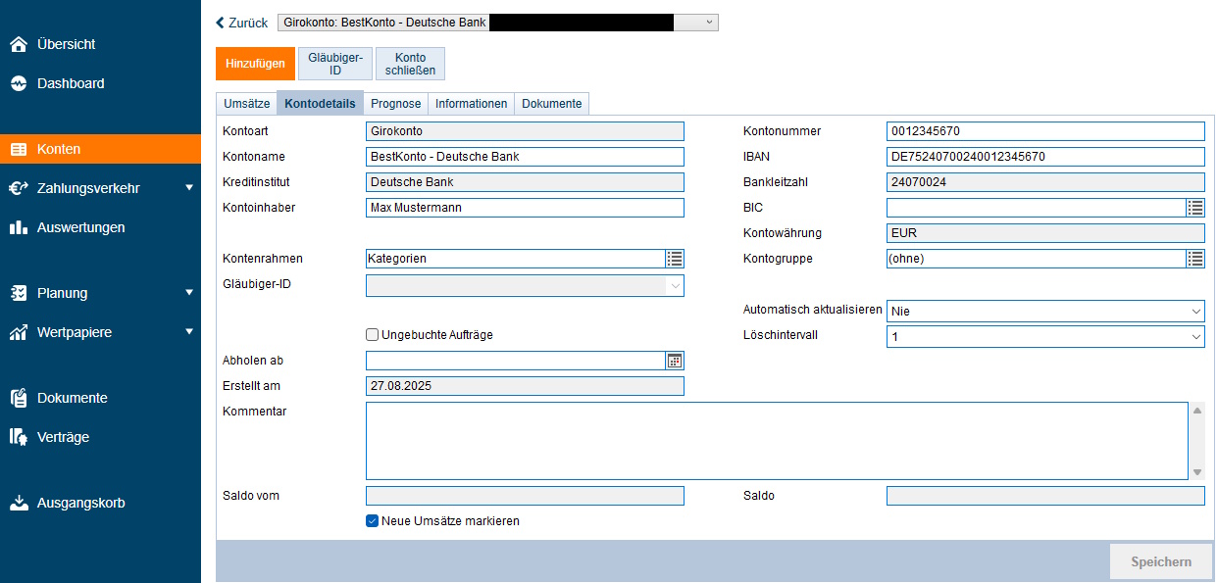
Task: Uncheck Neue Umsätze markieren
Action: point(373,521)
